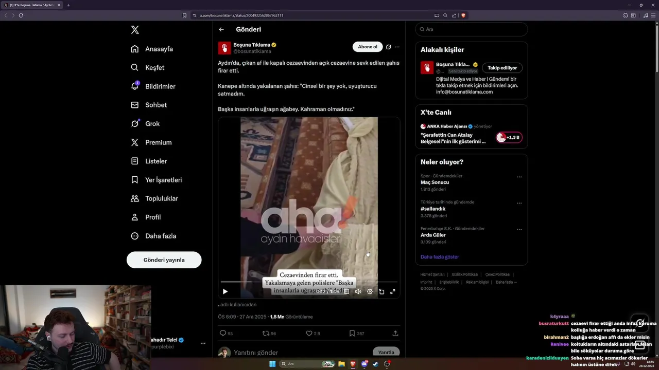Click the +1,3 B listeners badge

click(509, 137)
